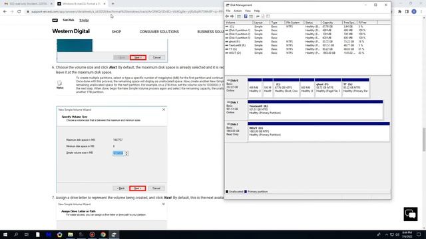The image size is (426, 239).
Task: Click the Disk 2 Read Only label
Action: click(x=236, y=131)
